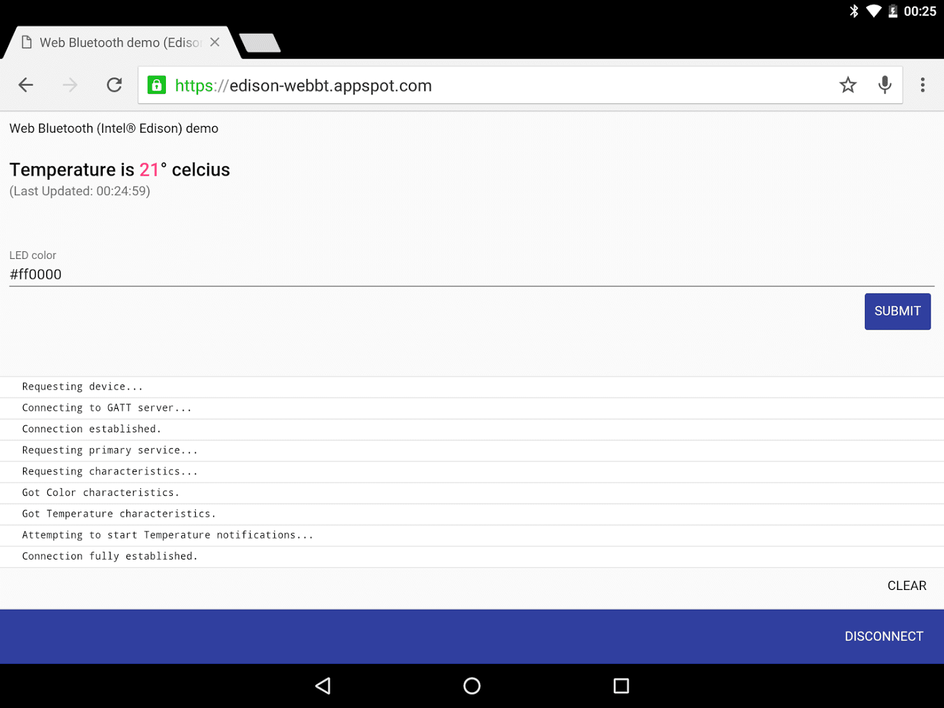944x708 pixels.
Task: Bookmark this page with the star icon
Action: pyautogui.click(x=848, y=84)
